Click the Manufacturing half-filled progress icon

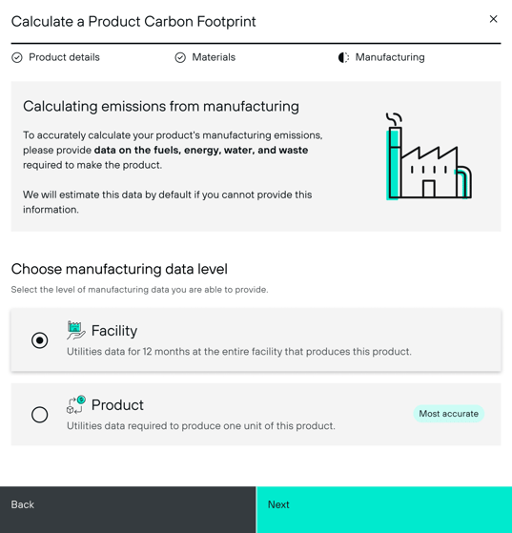click(x=343, y=58)
